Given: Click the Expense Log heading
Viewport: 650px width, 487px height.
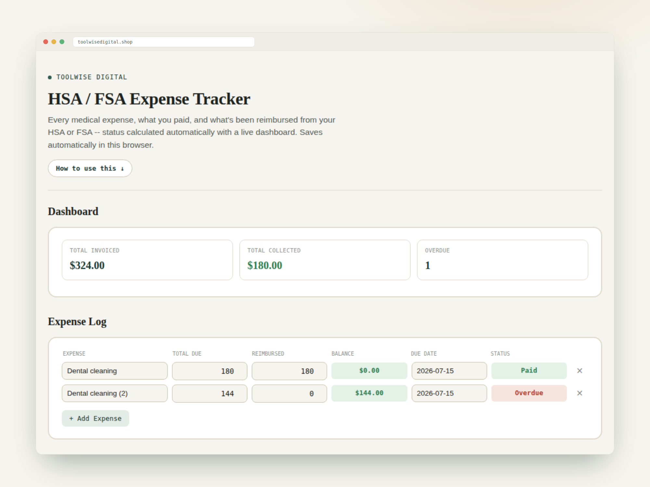Looking at the screenshot, I should tap(77, 322).
